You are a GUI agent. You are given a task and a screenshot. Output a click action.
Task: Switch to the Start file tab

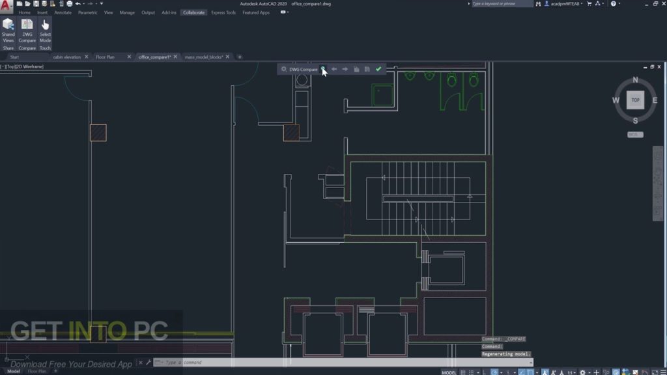(14, 57)
